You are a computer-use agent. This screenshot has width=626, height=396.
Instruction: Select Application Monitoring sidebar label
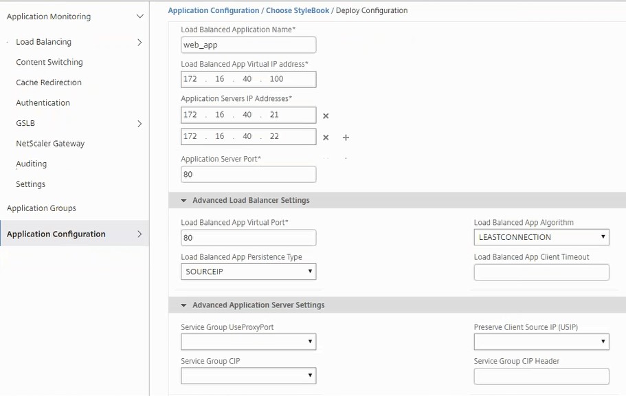(49, 16)
